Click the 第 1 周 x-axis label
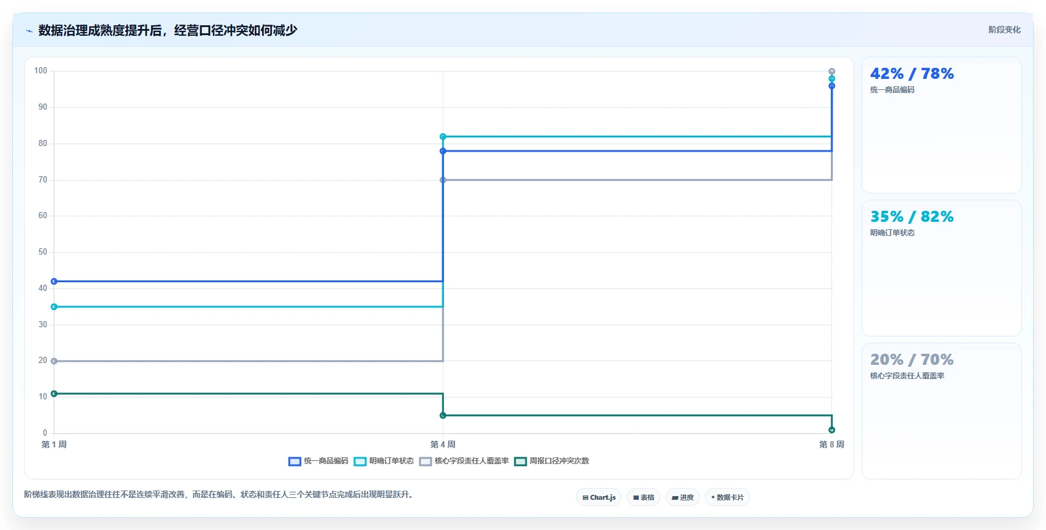This screenshot has height=530, width=1046. pyautogui.click(x=54, y=444)
